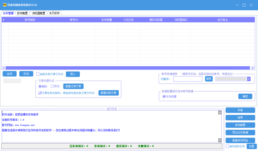Click the 全选 button
The image size is (258, 155).
pos(10,74)
